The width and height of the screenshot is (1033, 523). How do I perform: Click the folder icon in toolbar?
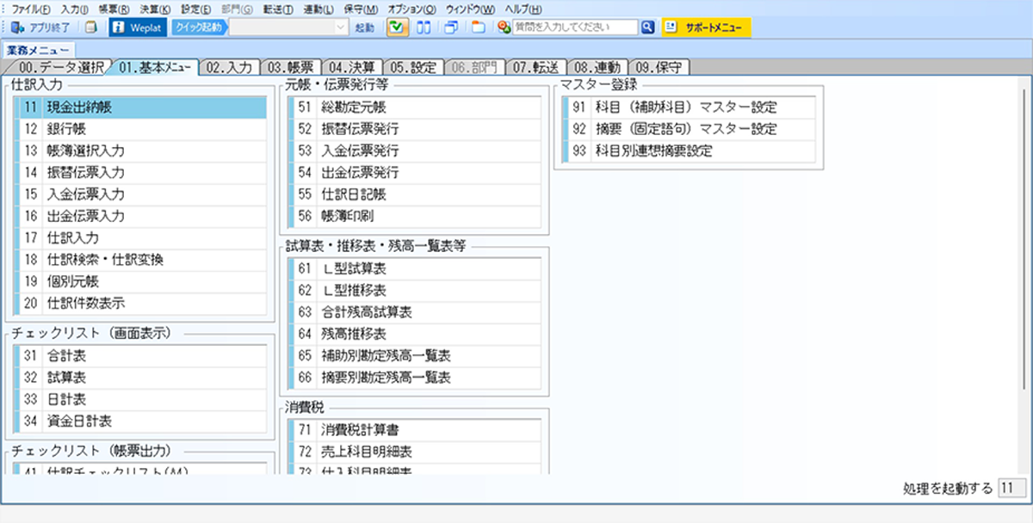478,28
